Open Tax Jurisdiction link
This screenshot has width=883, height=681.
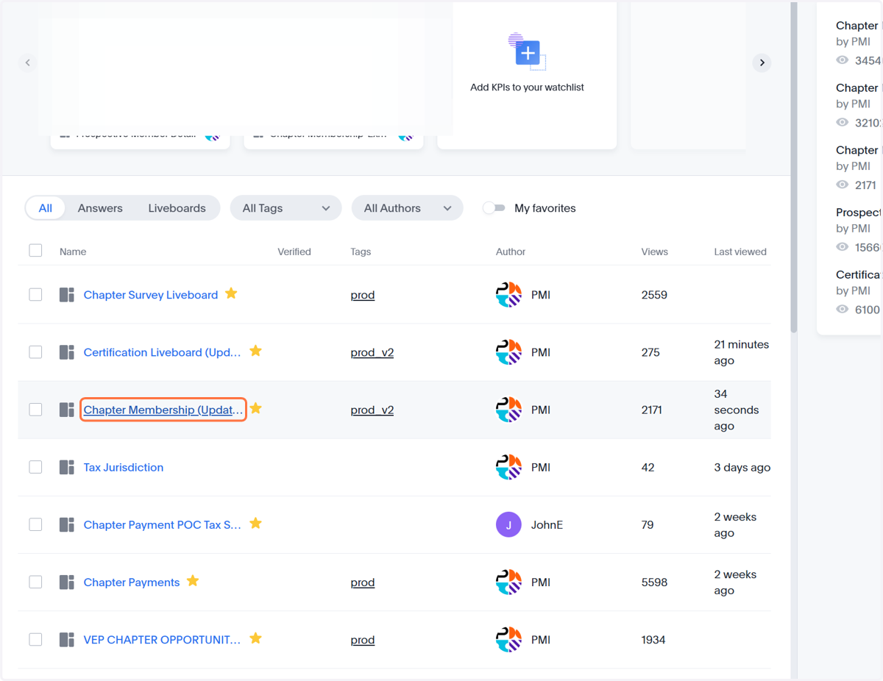[124, 467]
